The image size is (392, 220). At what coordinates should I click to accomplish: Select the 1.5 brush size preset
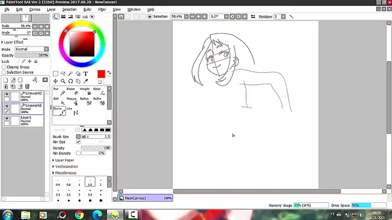(x=90, y=182)
